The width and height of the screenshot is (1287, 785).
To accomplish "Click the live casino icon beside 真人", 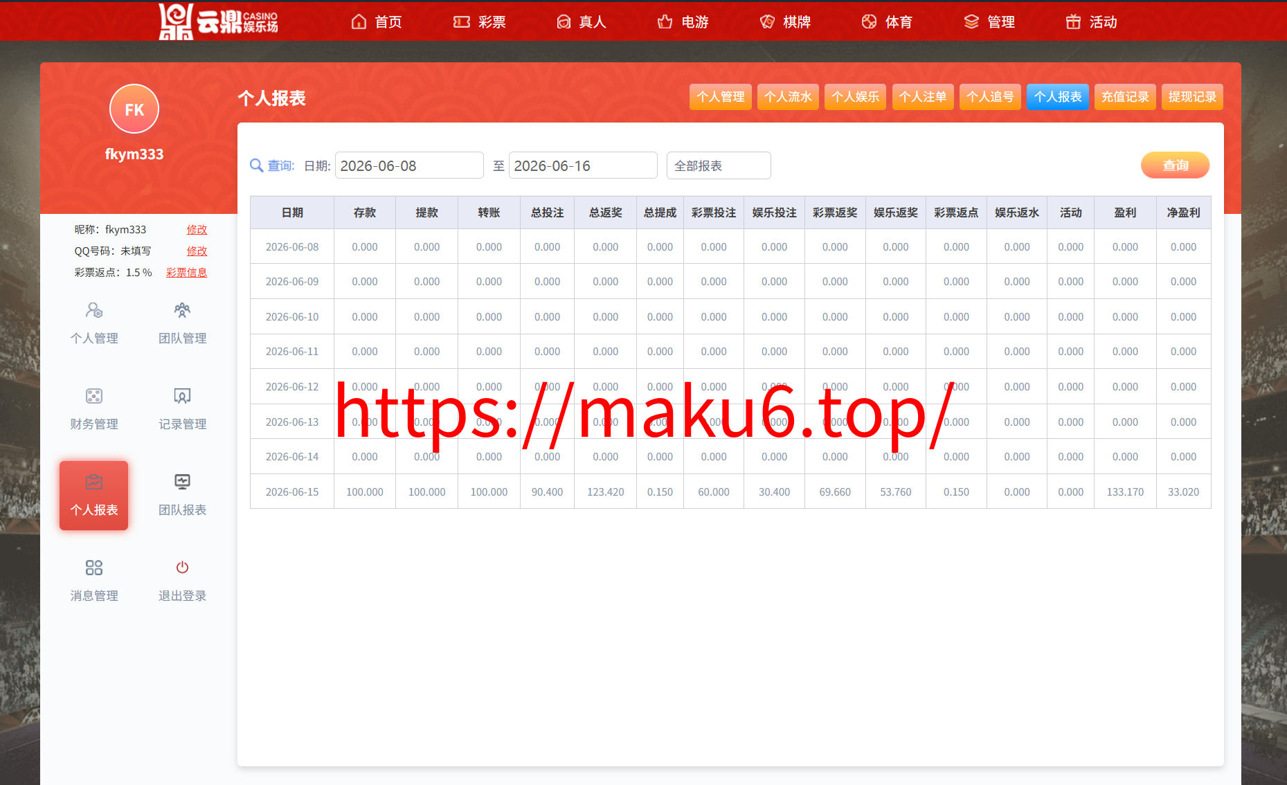I will [564, 21].
